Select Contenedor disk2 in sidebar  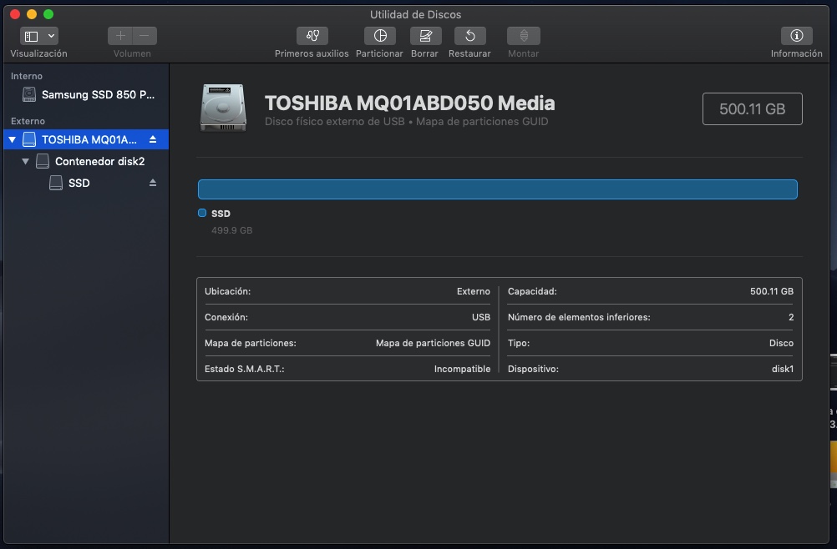coord(99,162)
